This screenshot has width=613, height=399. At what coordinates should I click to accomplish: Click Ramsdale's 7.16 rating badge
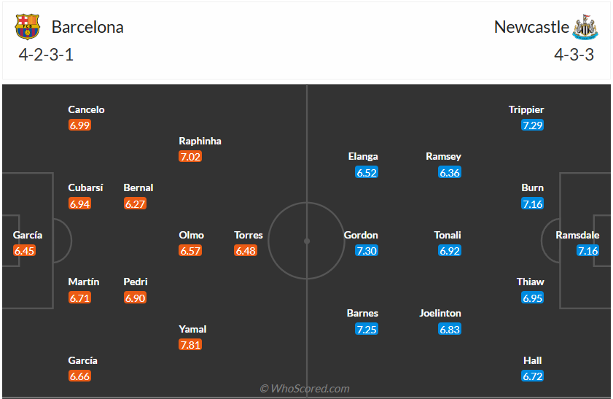click(x=587, y=250)
